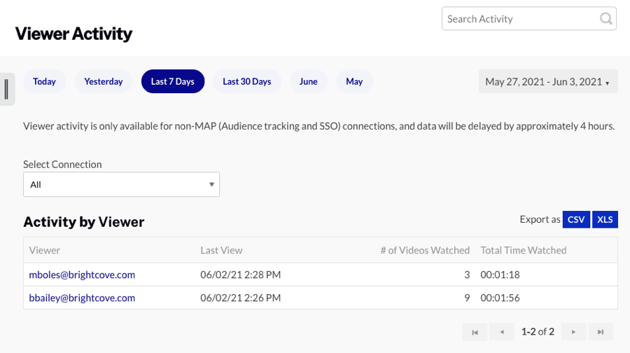Click the 06/02/21 2:28 PM cell

tap(241, 275)
